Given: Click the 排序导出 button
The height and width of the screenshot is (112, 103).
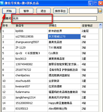Looking at the screenshot, I should pos(61,11).
